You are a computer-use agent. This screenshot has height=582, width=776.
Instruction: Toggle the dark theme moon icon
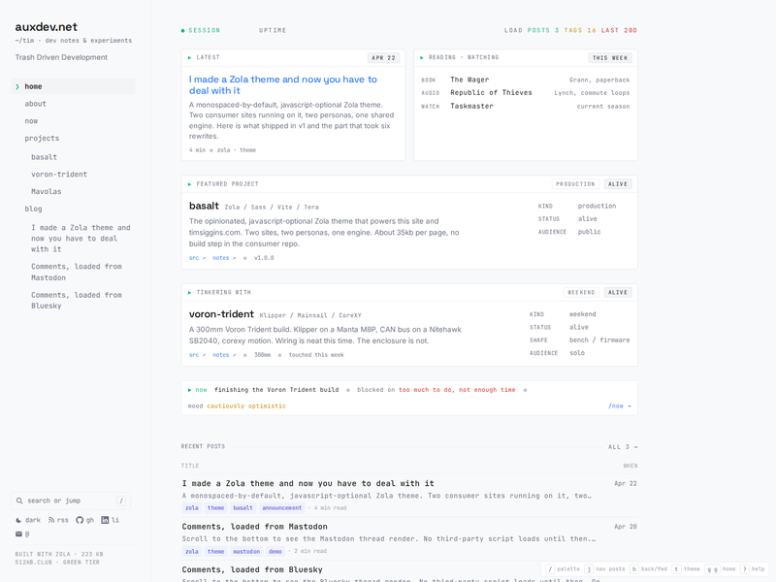click(x=18, y=520)
